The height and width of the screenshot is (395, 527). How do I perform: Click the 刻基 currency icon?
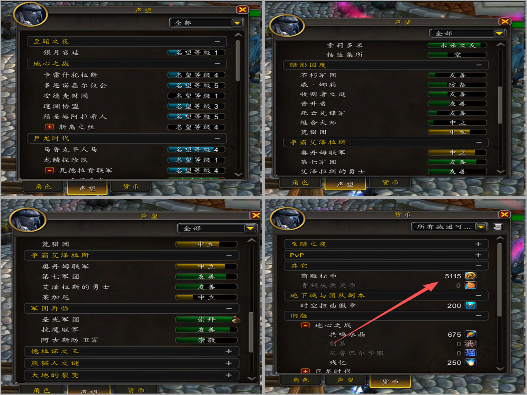click(x=471, y=344)
